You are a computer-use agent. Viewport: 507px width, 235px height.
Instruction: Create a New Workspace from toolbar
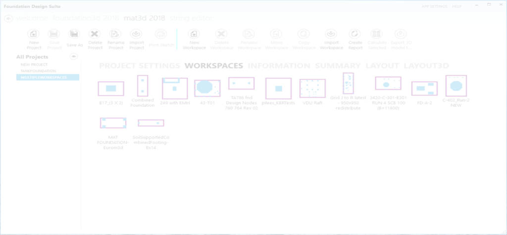tap(194, 34)
